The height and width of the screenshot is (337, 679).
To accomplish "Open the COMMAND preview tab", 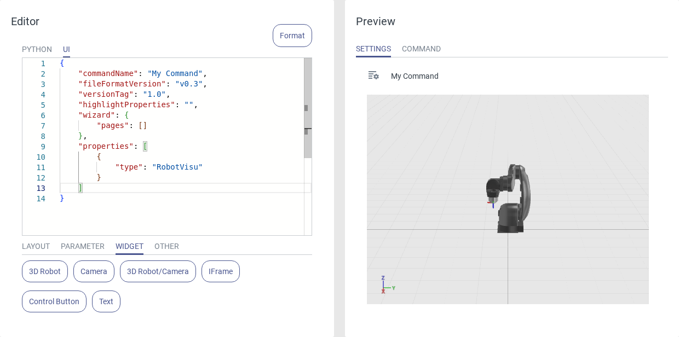I will [421, 49].
